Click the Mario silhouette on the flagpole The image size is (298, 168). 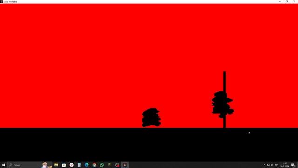(223, 105)
